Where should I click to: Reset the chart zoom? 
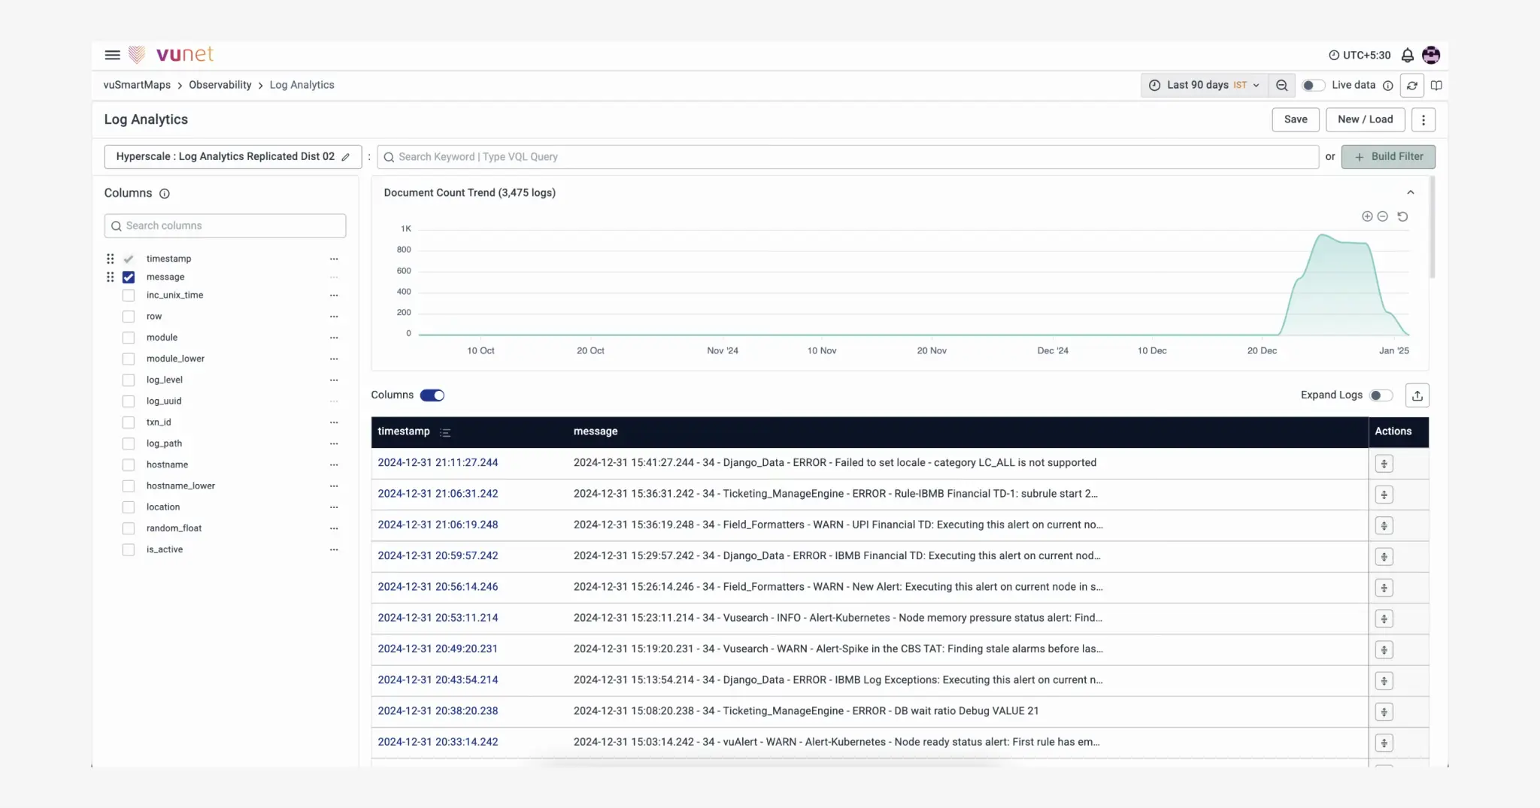(x=1402, y=216)
